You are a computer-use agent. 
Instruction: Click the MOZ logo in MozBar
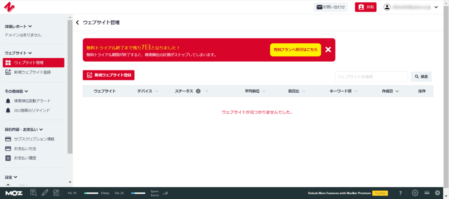[x=14, y=193]
